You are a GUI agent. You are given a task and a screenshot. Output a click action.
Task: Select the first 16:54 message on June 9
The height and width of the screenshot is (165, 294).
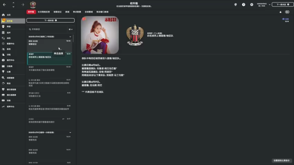pyautogui.click(x=50, y=141)
